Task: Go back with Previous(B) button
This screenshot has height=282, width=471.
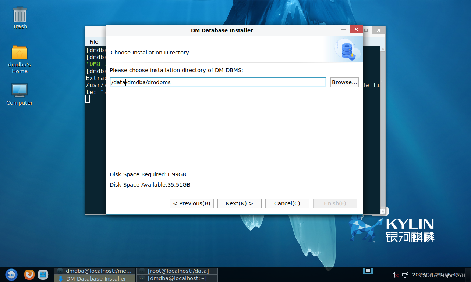Action: [x=191, y=203]
